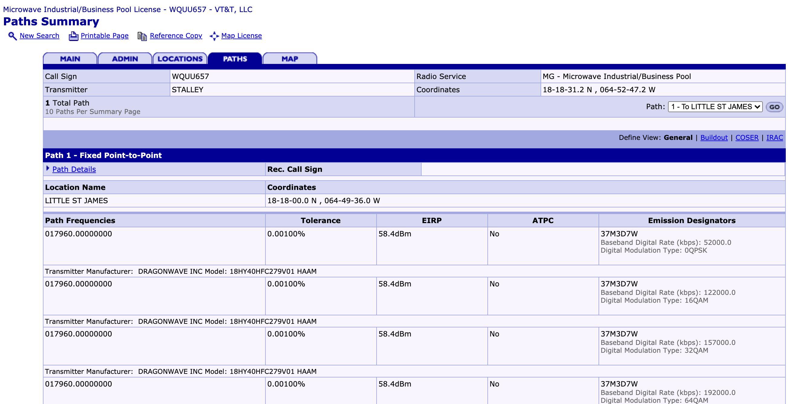This screenshot has width=790, height=404.
Task: Open the LOCATIONS tab
Action: click(180, 58)
